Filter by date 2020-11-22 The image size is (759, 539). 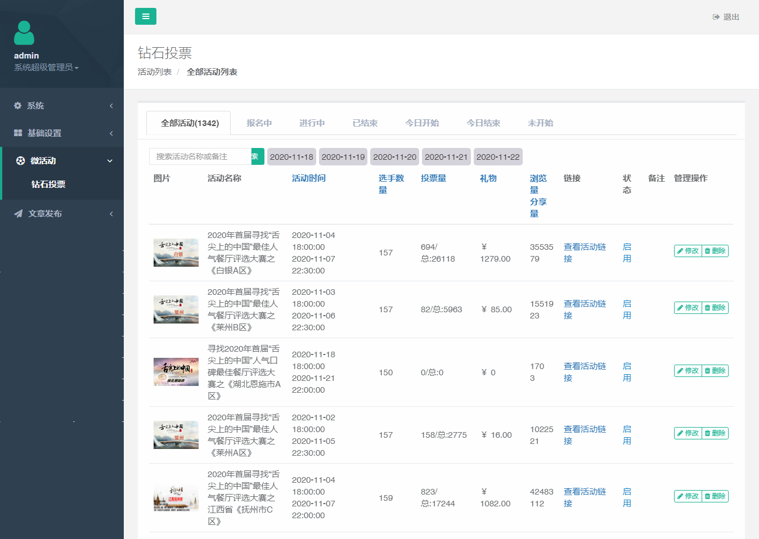(x=498, y=157)
